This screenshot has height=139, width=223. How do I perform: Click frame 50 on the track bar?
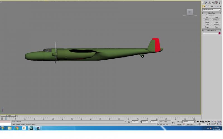point(100,119)
